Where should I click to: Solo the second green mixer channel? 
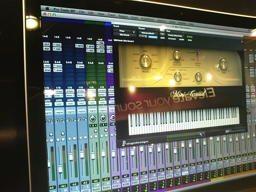(102, 136)
